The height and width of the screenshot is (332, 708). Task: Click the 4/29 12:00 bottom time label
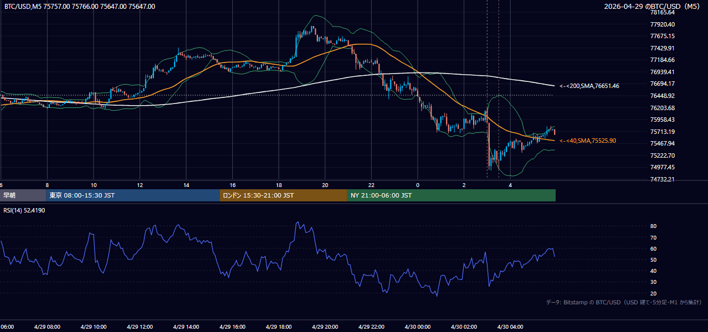pyautogui.click(x=140, y=327)
